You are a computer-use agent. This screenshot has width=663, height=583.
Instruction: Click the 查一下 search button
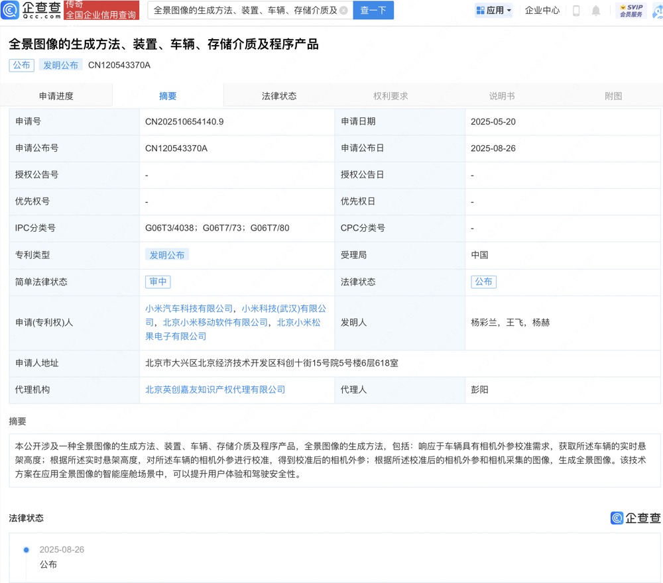(x=373, y=11)
